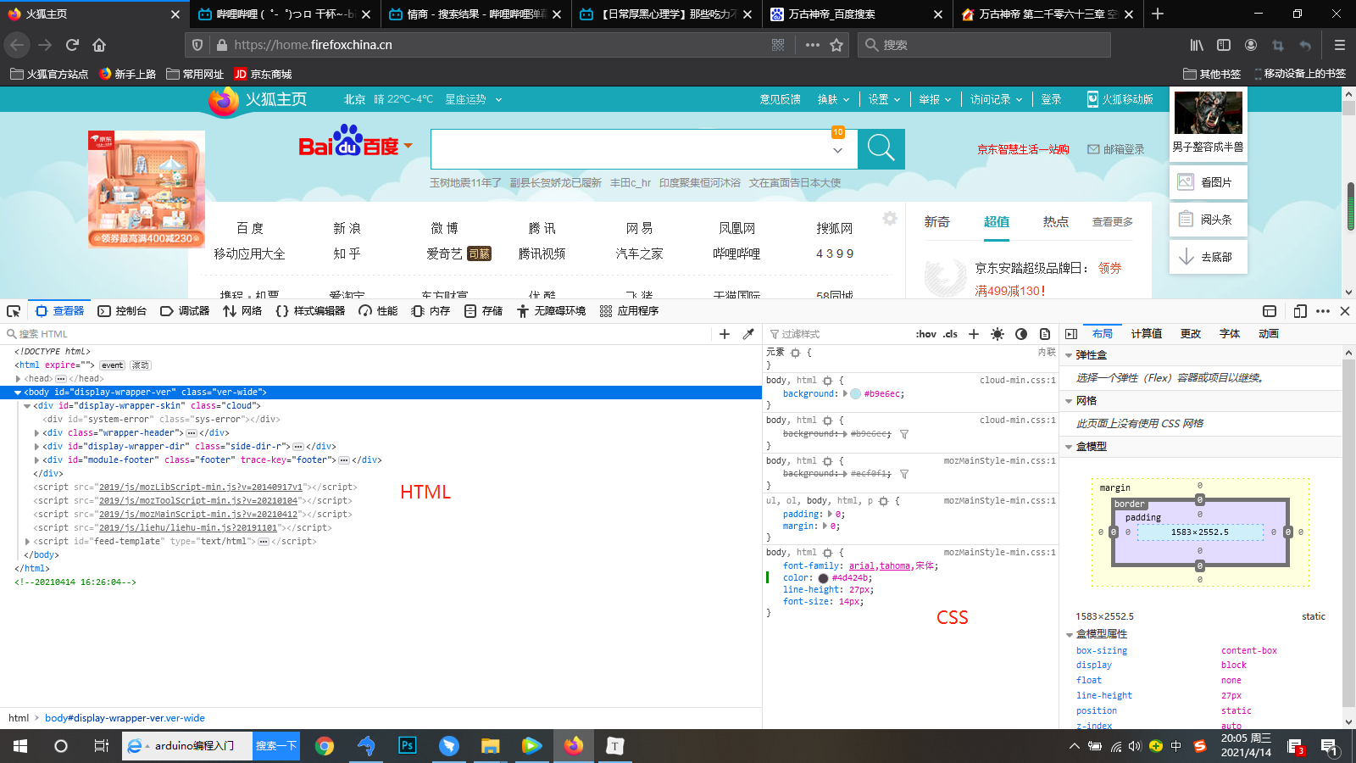Expand the module-footer div node
The image size is (1356, 763).
coord(36,460)
